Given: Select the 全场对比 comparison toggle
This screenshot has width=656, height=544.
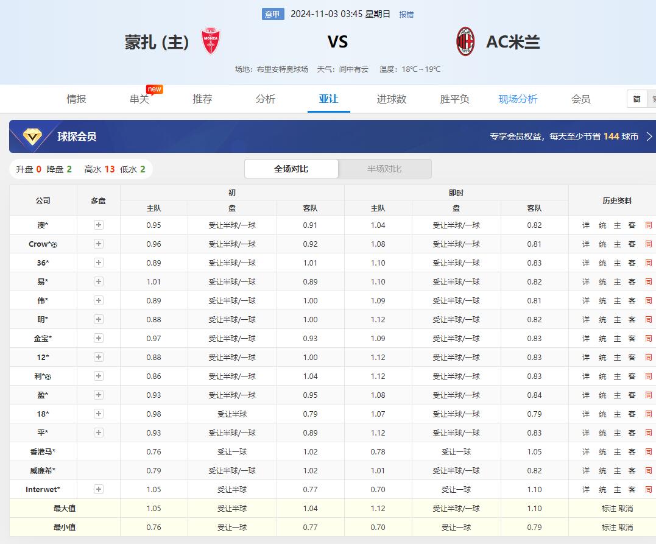Looking at the screenshot, I should point(291,169).
